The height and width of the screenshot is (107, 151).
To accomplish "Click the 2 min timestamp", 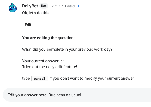I will (56, 6).
